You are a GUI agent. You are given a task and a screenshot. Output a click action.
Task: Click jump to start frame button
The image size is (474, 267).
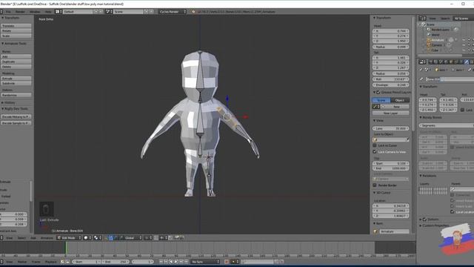(161, 262)
